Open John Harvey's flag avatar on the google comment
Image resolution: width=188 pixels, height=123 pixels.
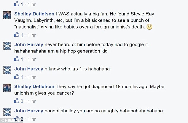(7, 46)
